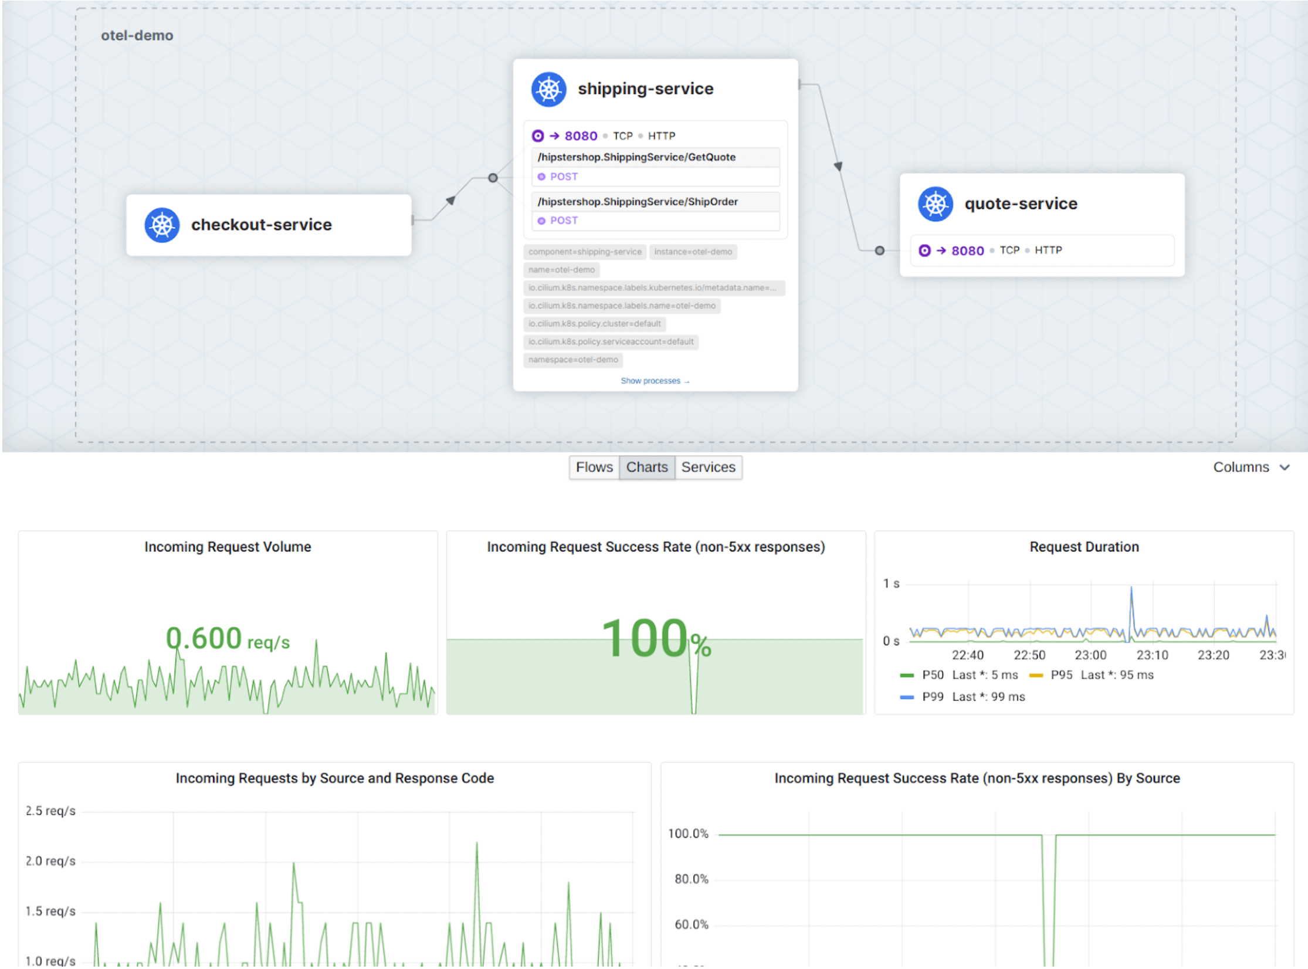Click the checkout-service Kubernetes wheel icon
The height and width of the screenshot is (969, 1308).
tap(162, 225)
